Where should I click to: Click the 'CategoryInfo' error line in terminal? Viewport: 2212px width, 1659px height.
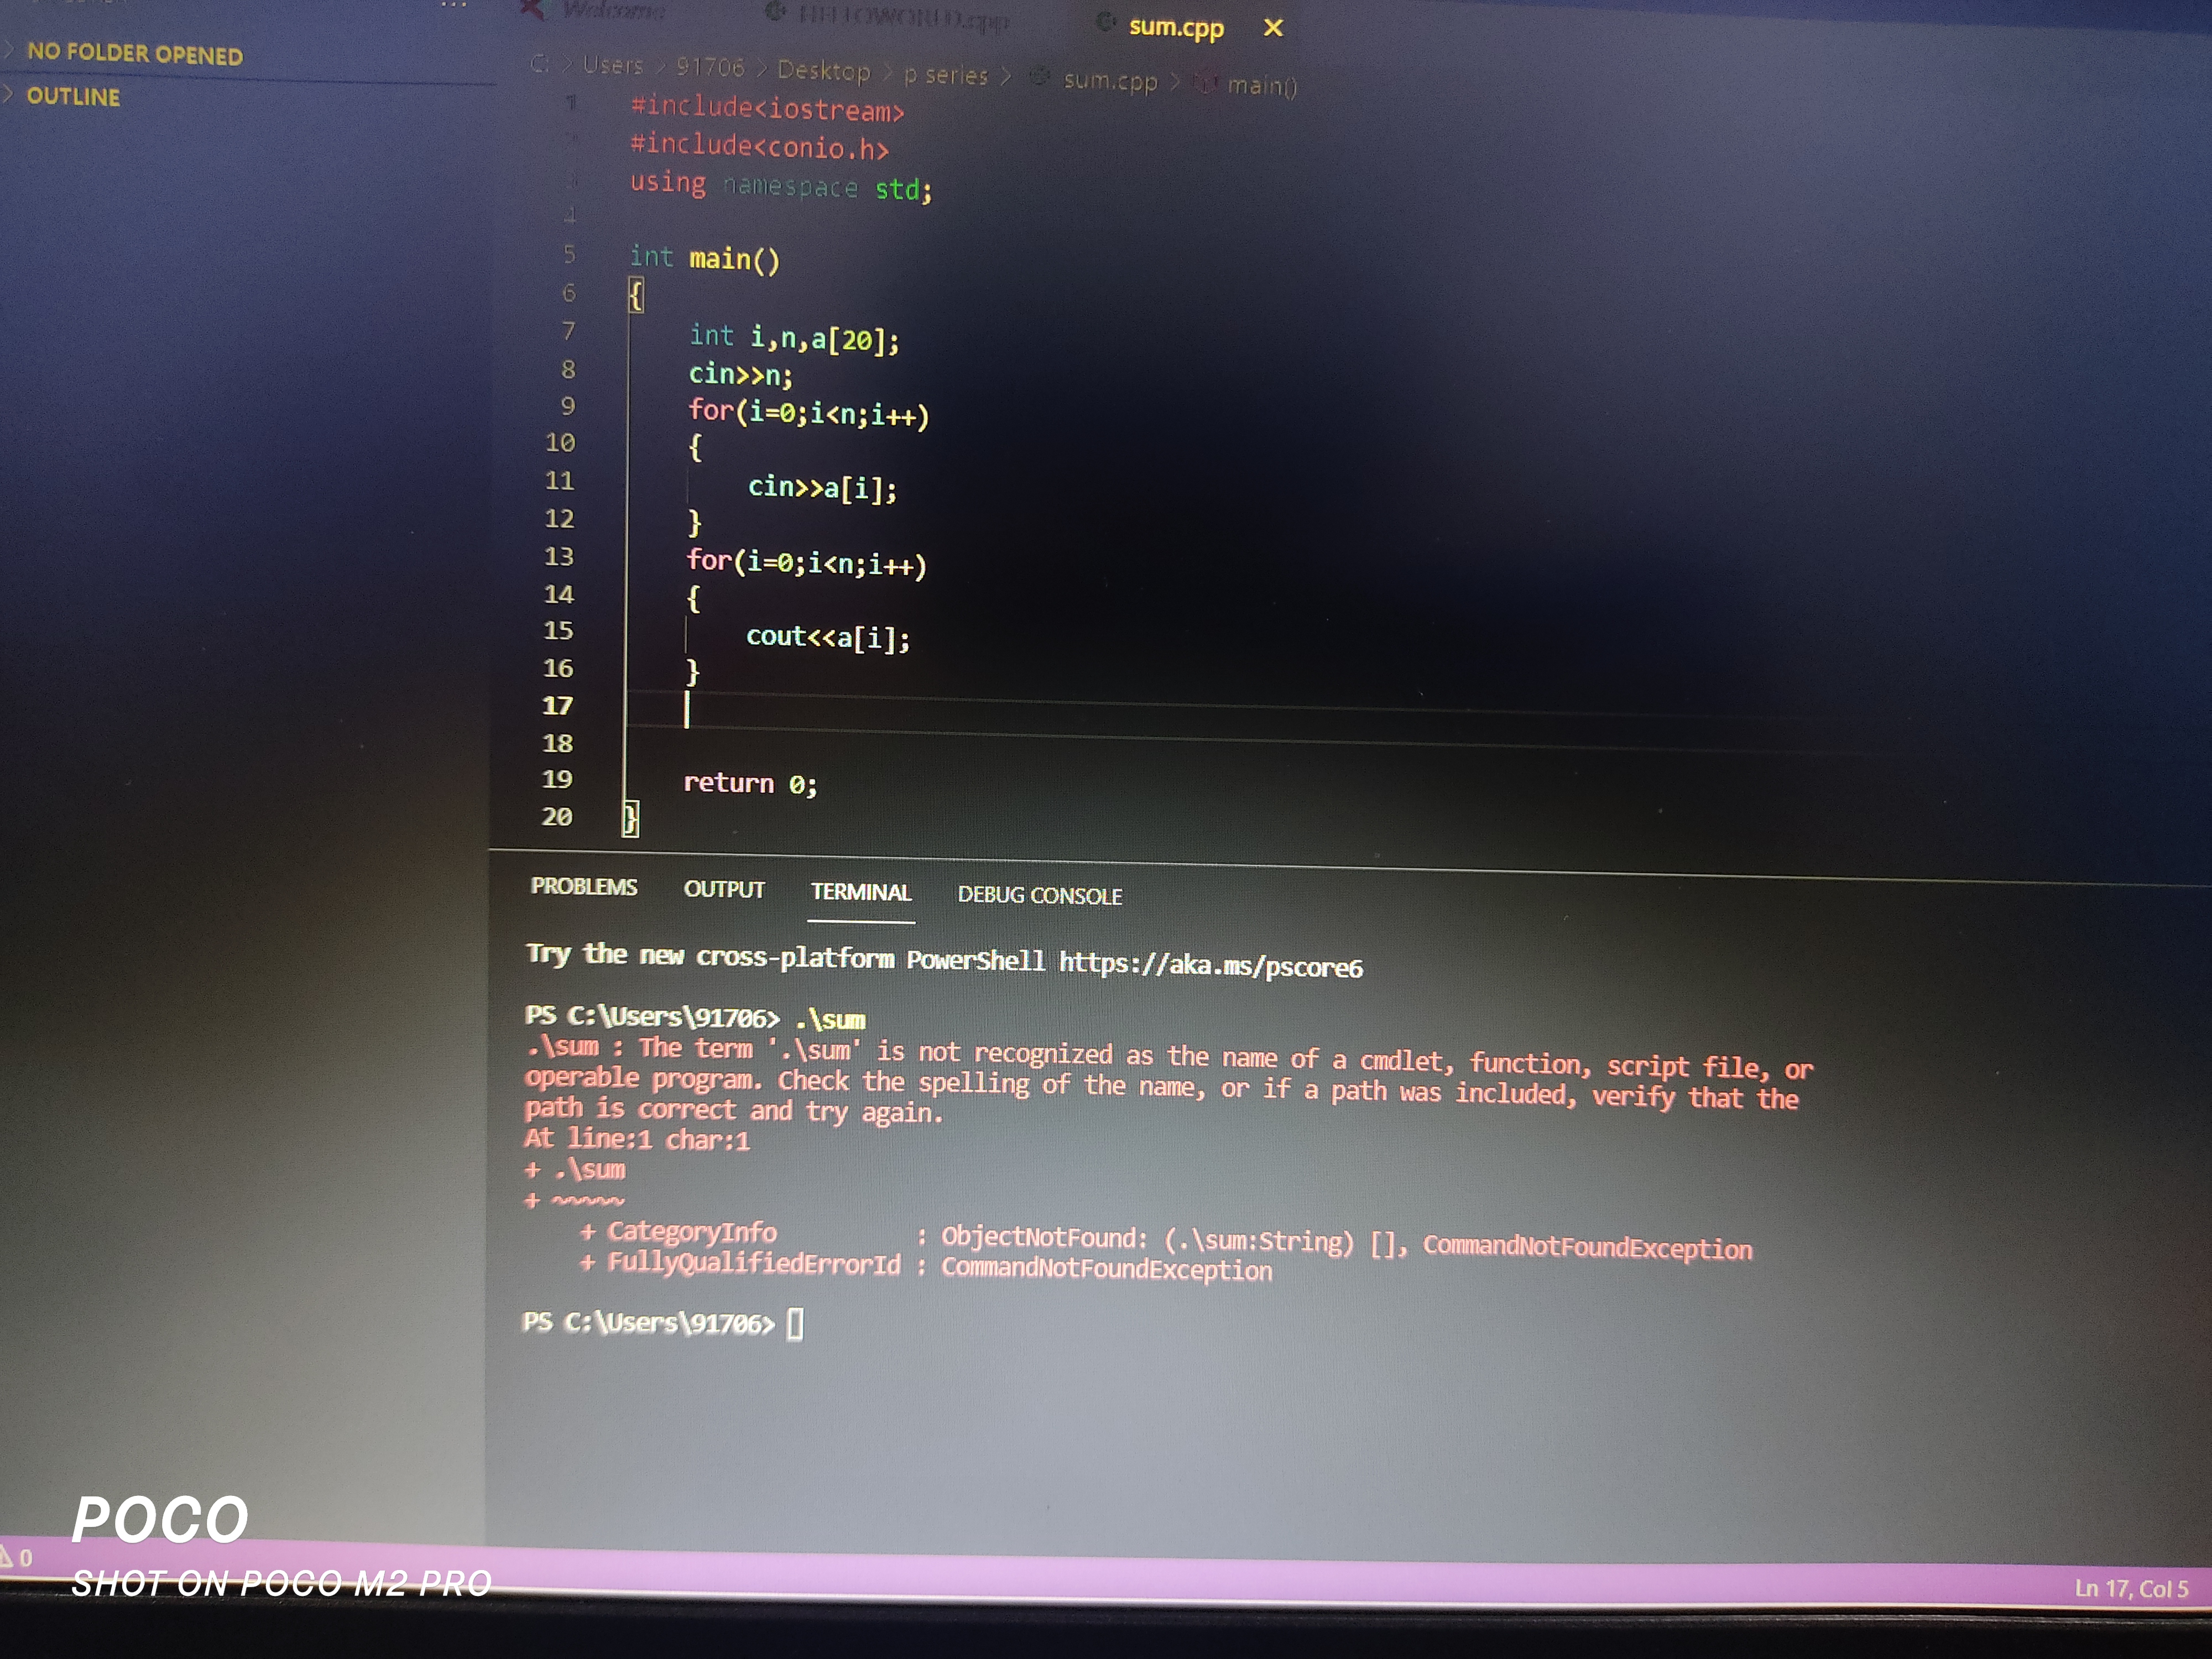(1166, 1240)
